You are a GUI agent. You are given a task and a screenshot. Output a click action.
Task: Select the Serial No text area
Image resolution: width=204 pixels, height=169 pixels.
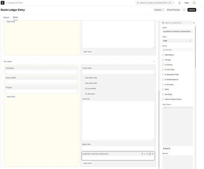coord(118,121)
